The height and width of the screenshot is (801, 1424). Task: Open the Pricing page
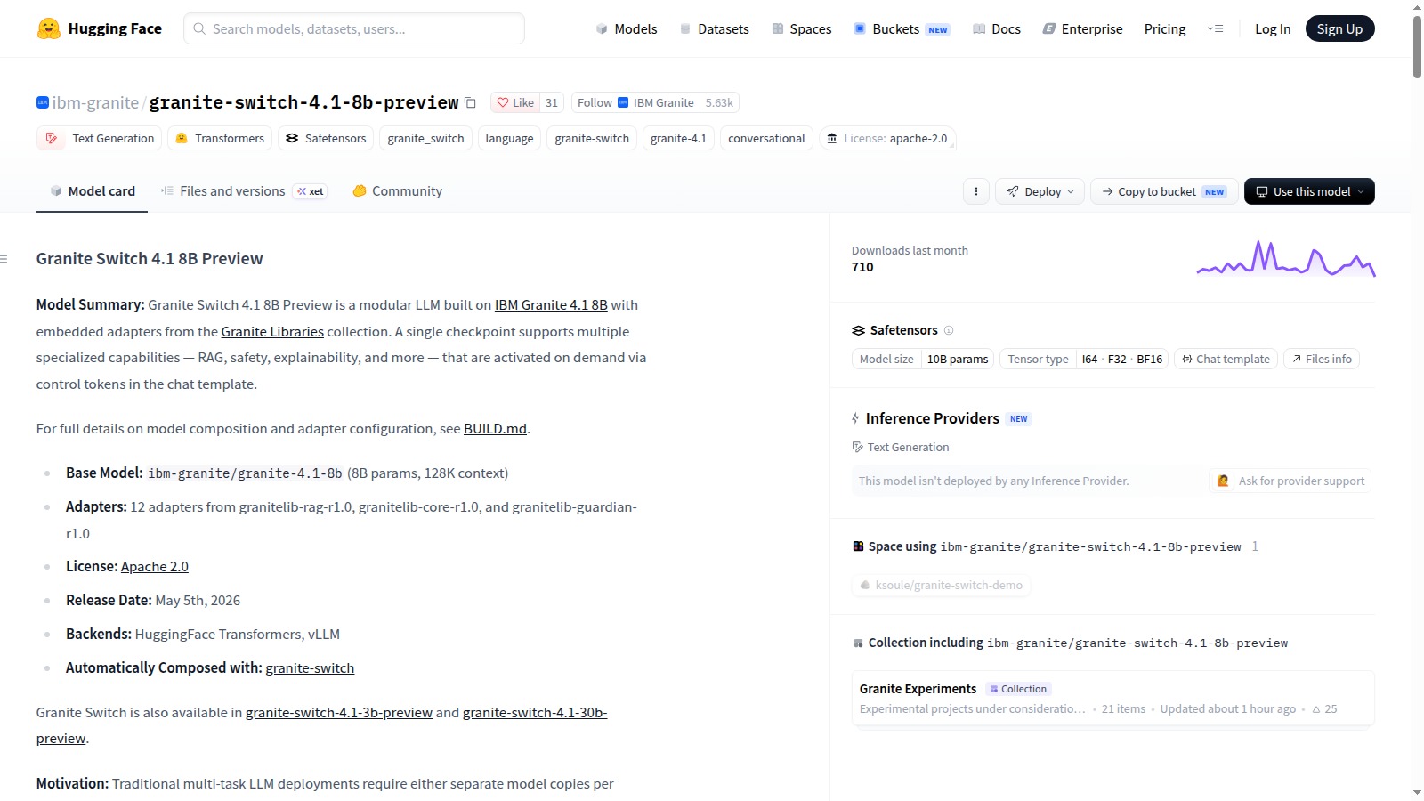click(x=1165, y=29)
